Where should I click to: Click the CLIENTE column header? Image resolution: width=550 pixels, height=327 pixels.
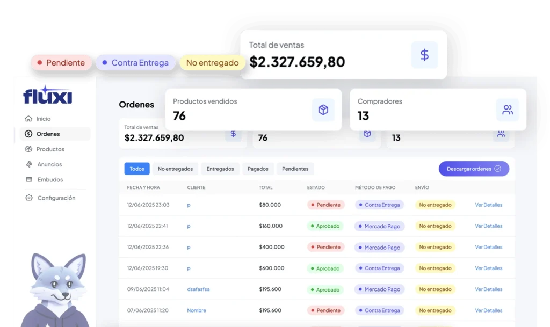[x=196, y=187]
